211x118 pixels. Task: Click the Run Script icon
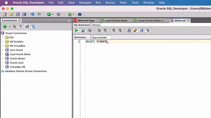coord(83,30)
